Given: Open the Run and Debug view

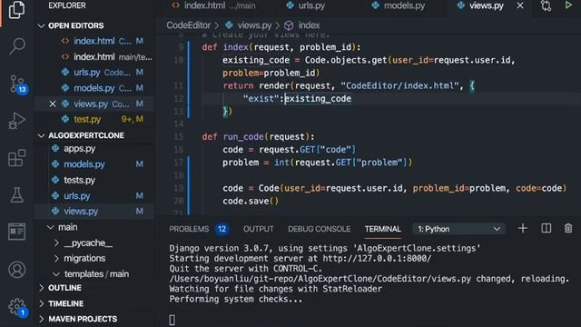Looking at the screenshot, I should [16, 121].
